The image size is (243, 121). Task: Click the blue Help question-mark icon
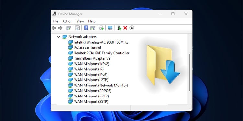[86, 28]
